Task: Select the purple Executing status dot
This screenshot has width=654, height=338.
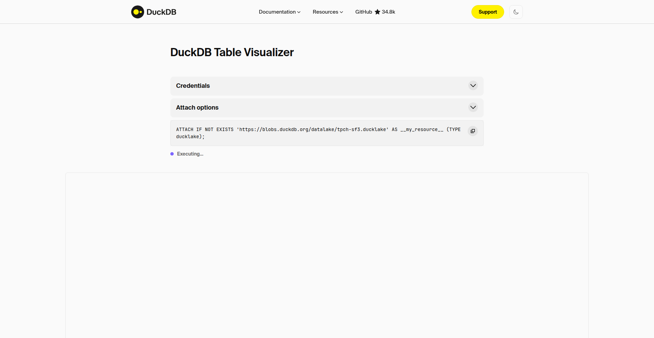Action: click(172, 154)
